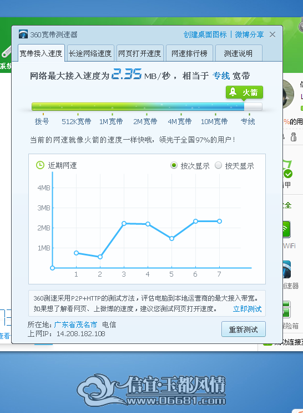Click the chart data point for test 6
This screenshot has height=413, width=303.
coord(195,222)
